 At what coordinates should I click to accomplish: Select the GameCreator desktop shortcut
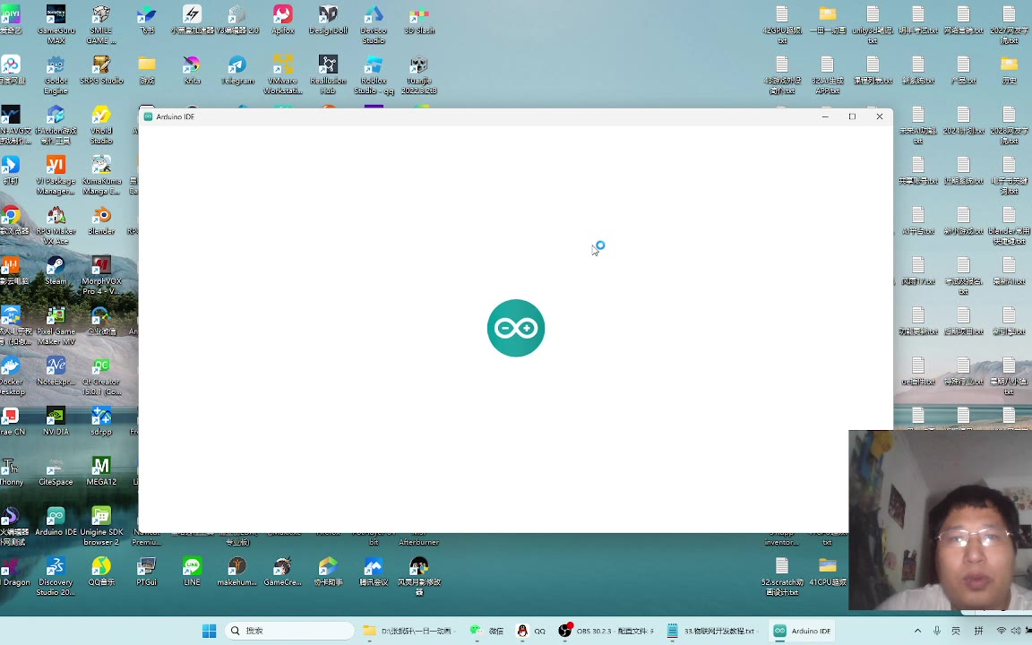click(x=283, y=572)
